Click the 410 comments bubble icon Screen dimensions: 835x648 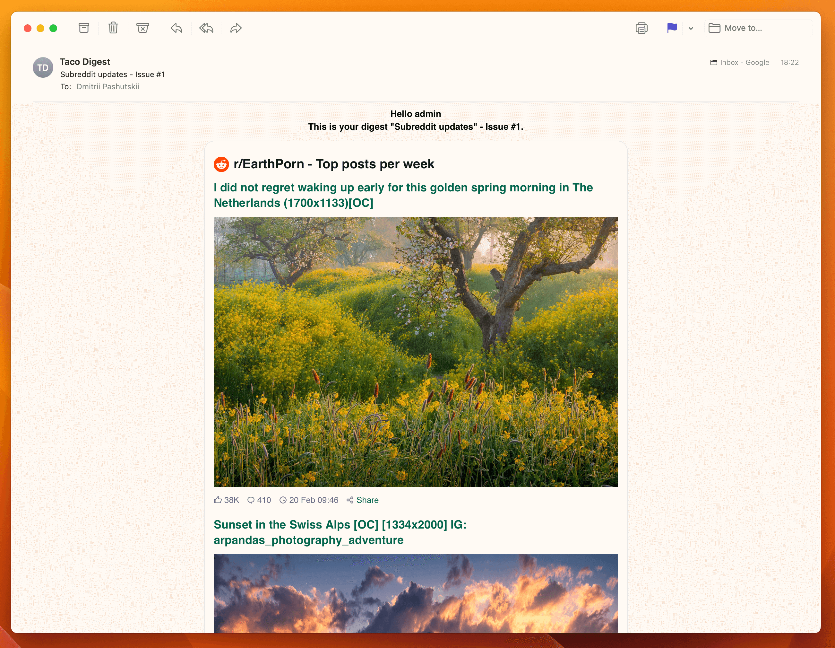251,500
